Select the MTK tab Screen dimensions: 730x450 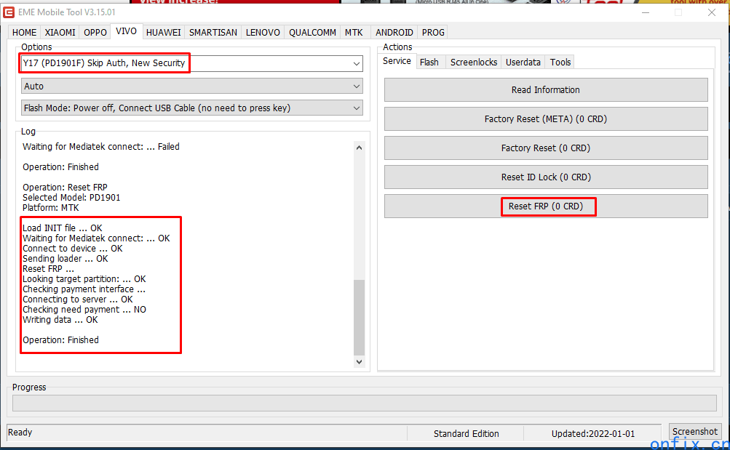click(x=354, y=33)
